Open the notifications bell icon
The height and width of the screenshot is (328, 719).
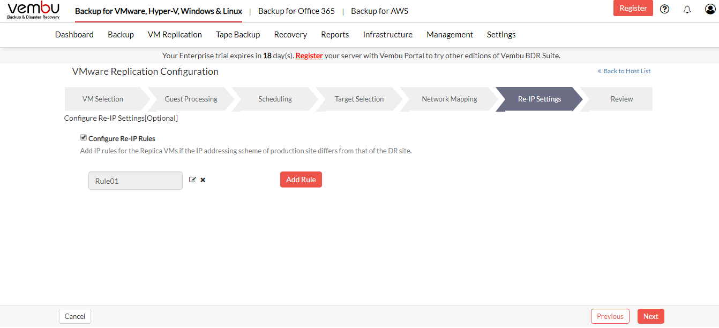coord(687,9)
